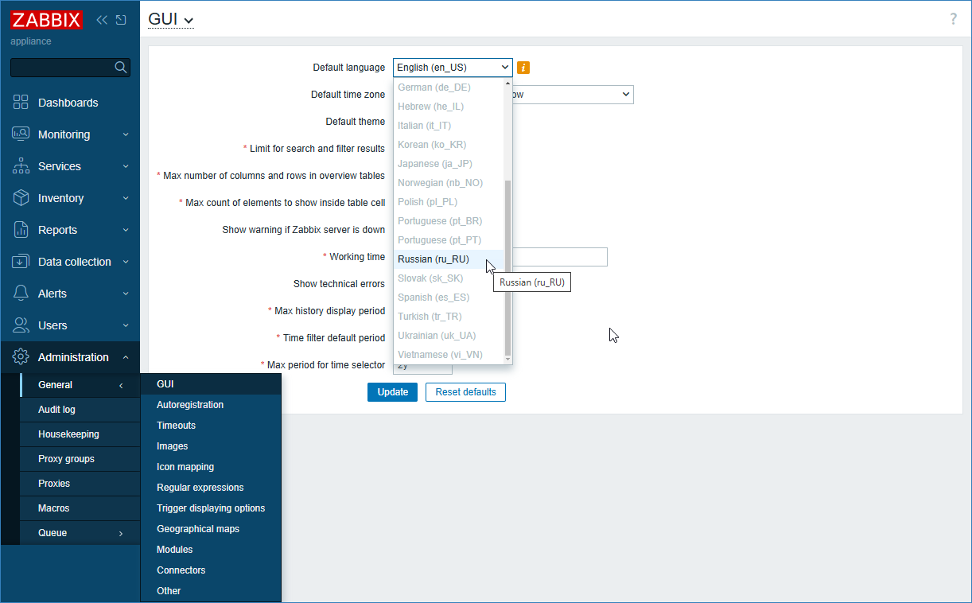Open Autoregistration in General submenu

(190, 405)
